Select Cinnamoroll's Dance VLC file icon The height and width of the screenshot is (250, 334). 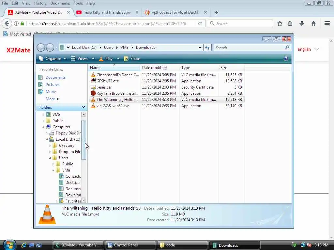click(x=93, y=75)
